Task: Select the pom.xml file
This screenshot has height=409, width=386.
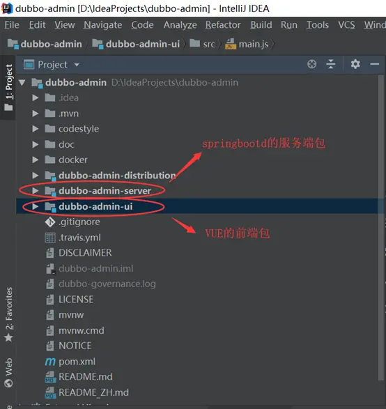Action: click(77, 362)
